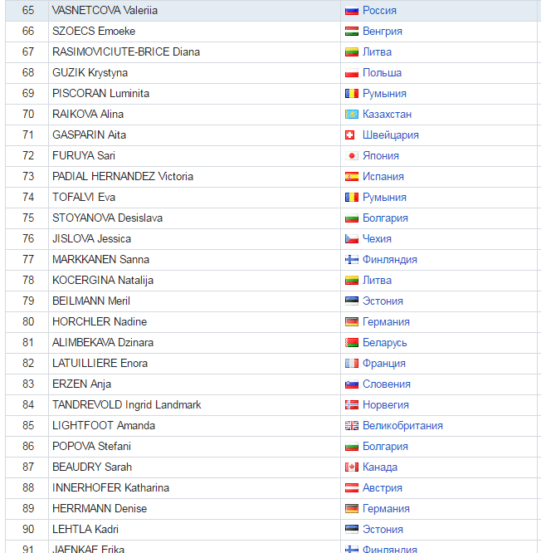Image resolution: width=541 pixels, height=553 pixels.
Task: Open the Финляндия link in row 77
Action: click(x=390, y=260)
